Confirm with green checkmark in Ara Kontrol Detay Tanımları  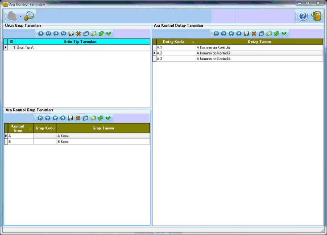(x=284, y=33)
